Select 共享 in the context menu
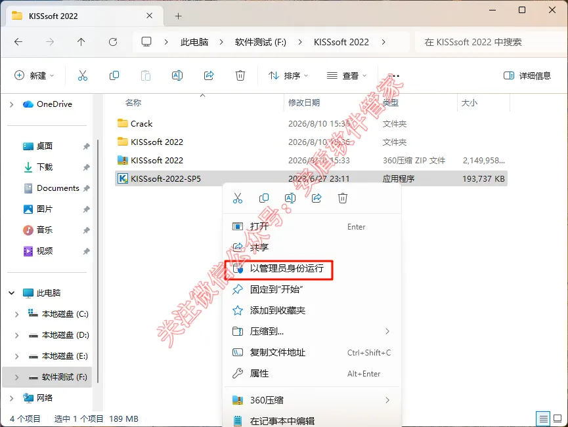The width and height of the screenshot is (568, 427). click(x=313, y=247)
